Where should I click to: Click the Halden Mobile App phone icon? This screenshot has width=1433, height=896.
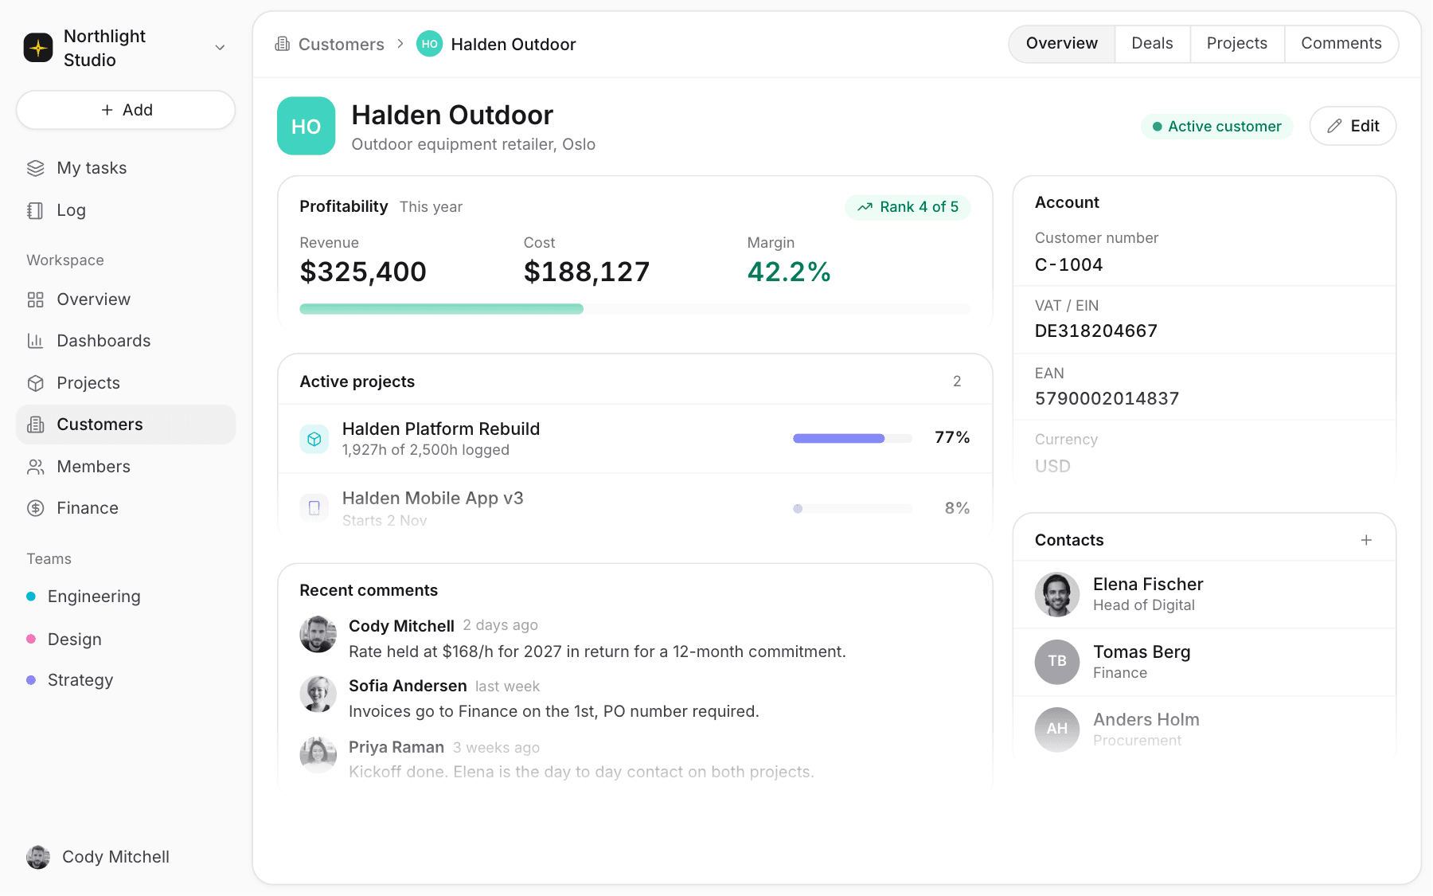tap(314, 508)
